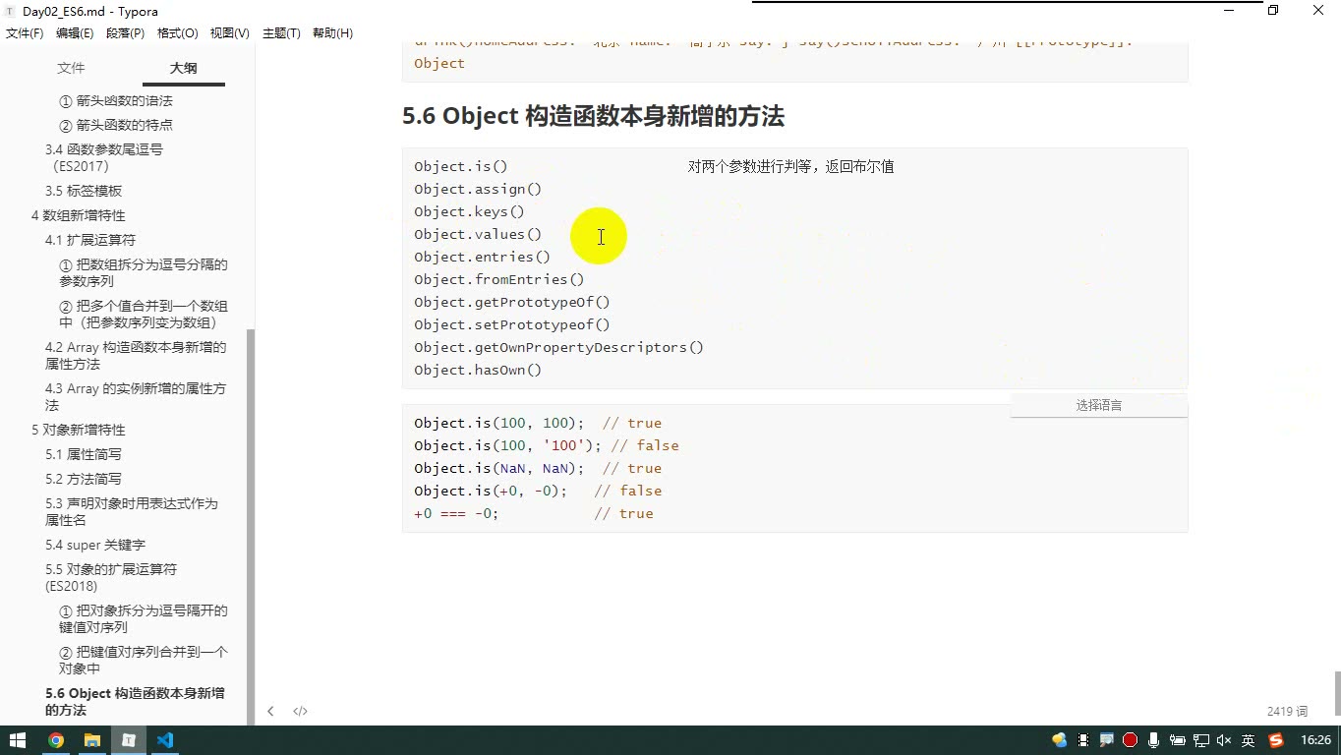Toggle source code mode icon
This screenshot has height=755, width=1341.
tap(301, 711)
